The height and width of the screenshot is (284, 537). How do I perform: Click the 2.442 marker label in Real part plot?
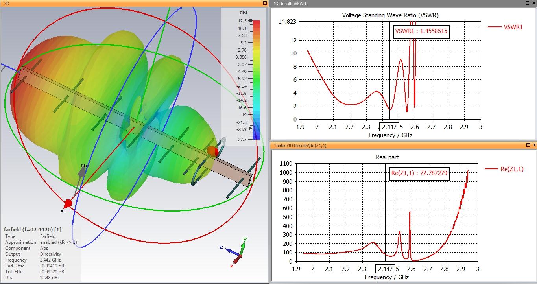tap(384, 269)
